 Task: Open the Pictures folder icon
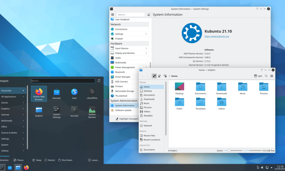pos(264,88)
